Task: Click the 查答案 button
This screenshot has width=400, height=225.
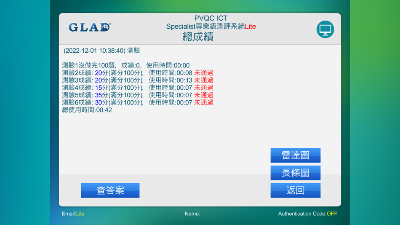Action: (110, 190)
